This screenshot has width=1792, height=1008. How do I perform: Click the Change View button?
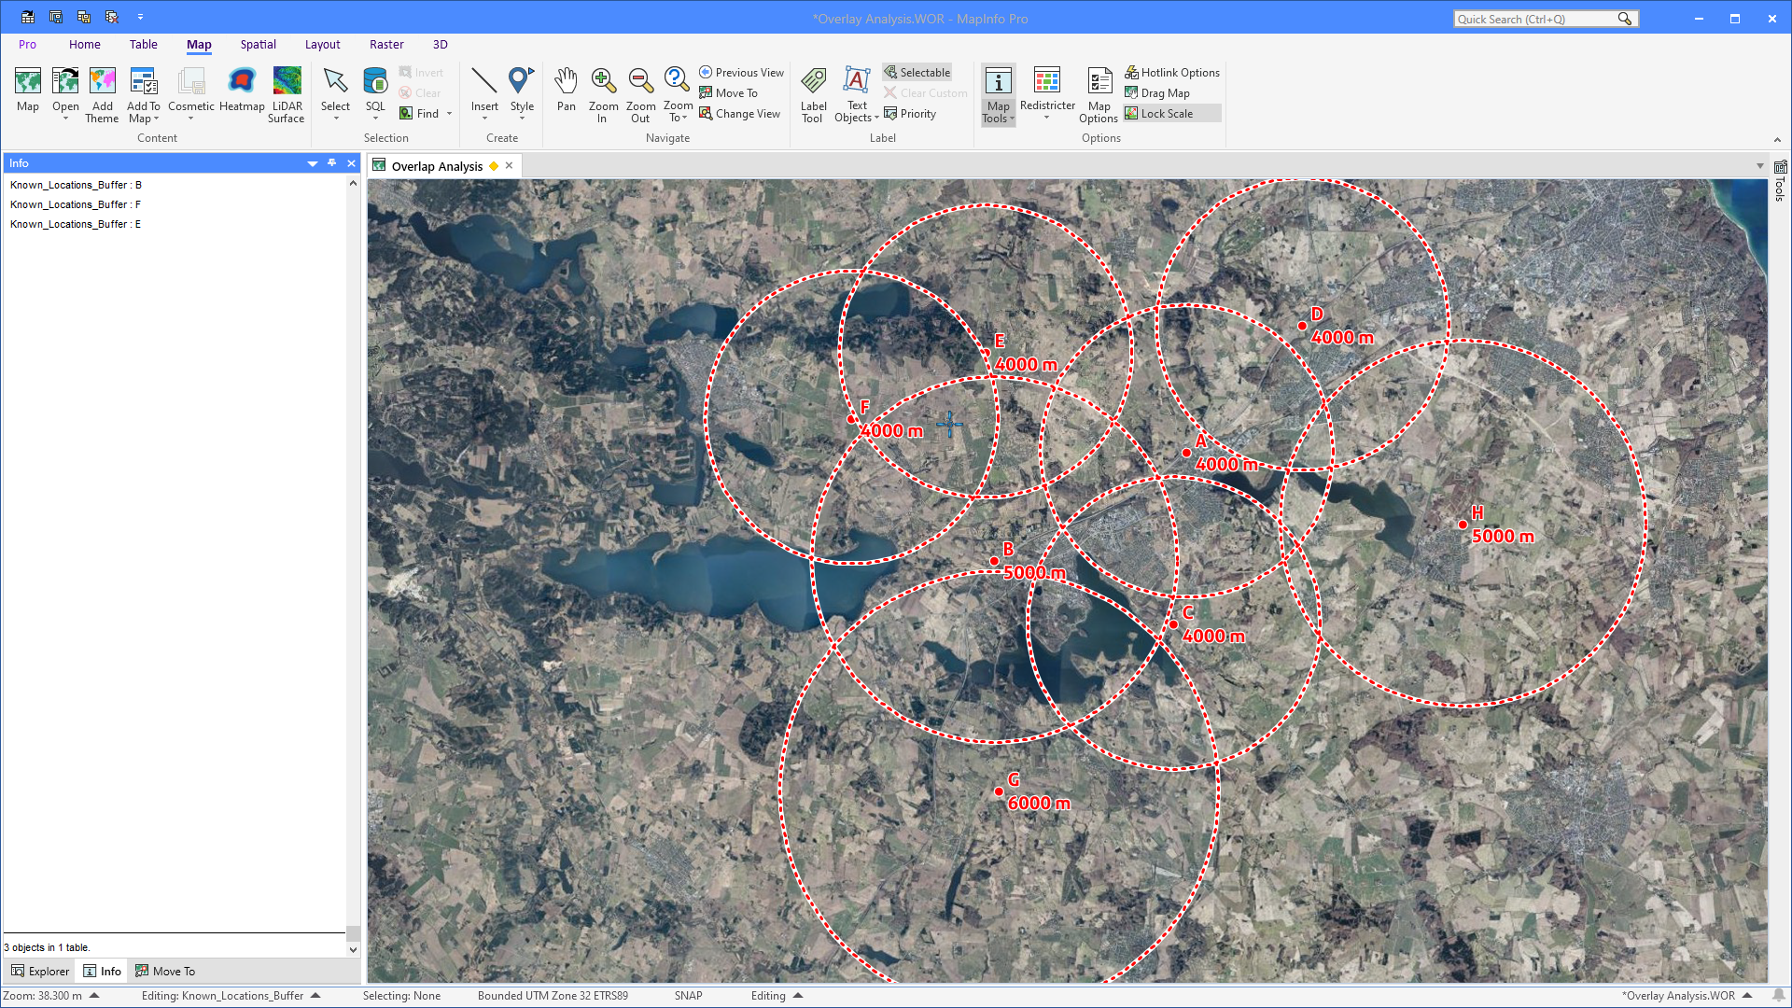[739, 113]
